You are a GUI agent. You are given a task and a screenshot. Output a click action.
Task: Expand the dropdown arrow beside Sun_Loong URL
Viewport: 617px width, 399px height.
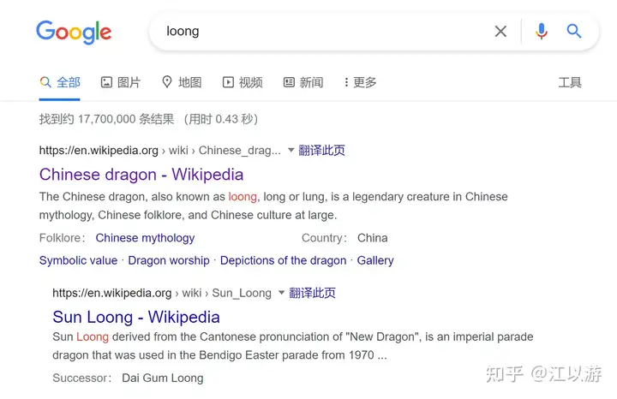click(x=281, y=293)
